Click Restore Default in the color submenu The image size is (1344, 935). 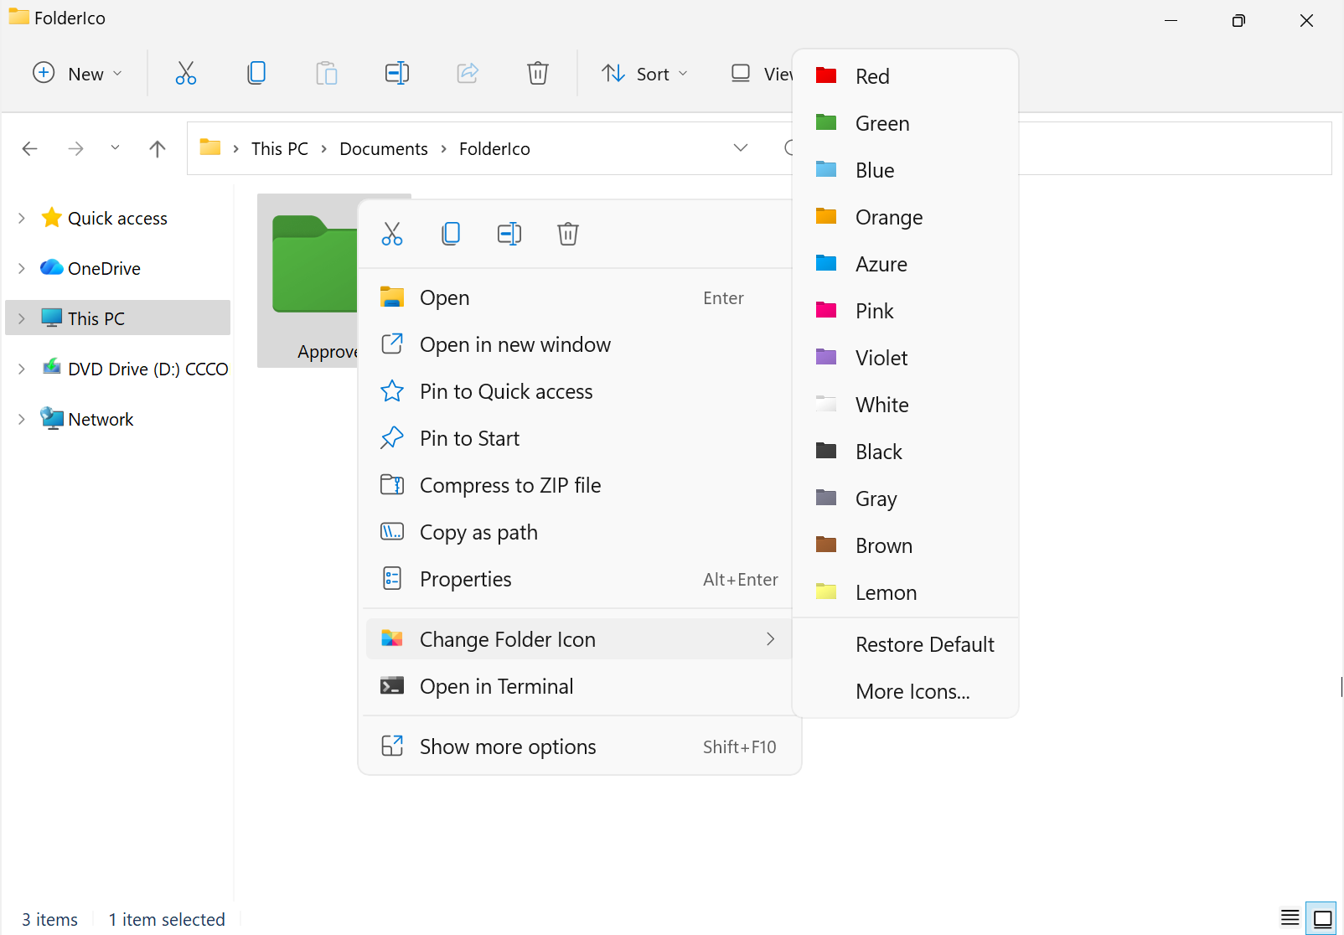pyautogui.click(x=924, y=644)
